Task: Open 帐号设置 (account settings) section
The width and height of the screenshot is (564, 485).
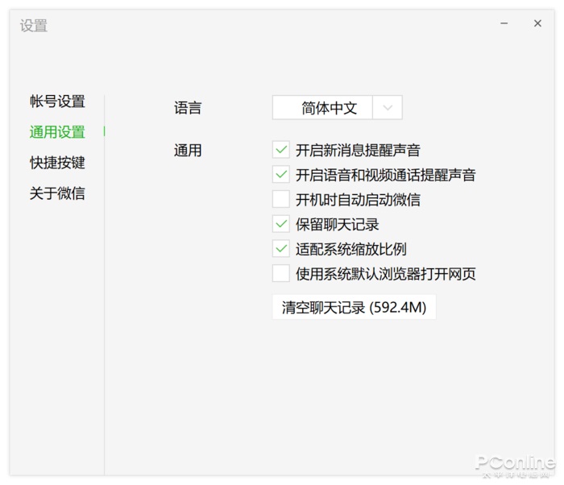Action: click(57, 101)
